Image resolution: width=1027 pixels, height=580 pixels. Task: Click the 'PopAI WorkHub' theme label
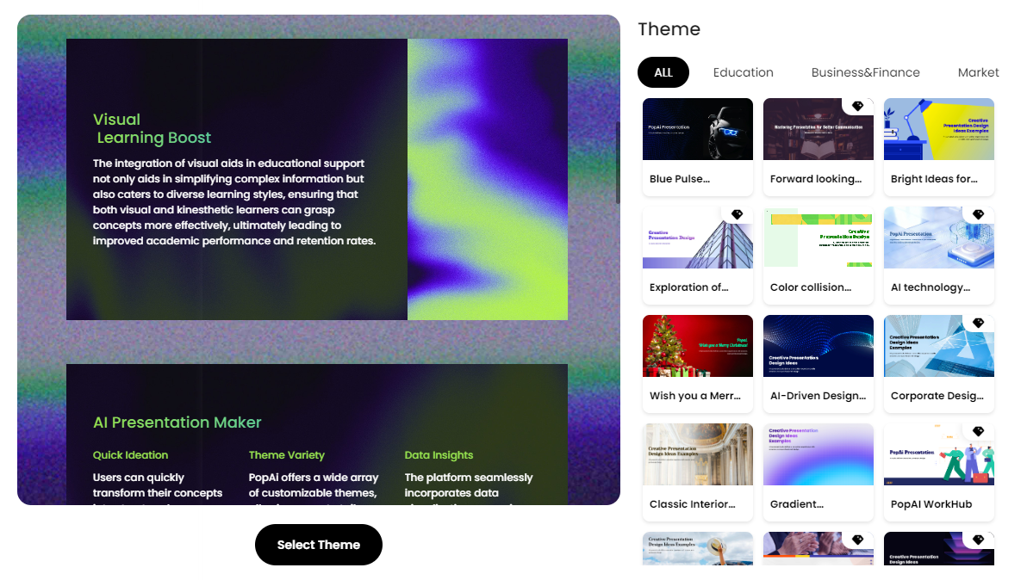coord(931,505)
